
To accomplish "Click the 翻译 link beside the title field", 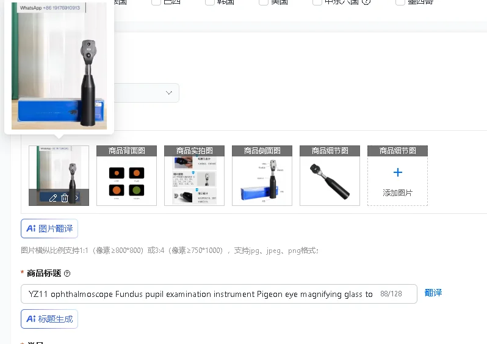I will point(433,293).
